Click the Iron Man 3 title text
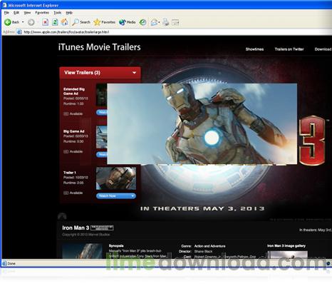 coord(76,228)
